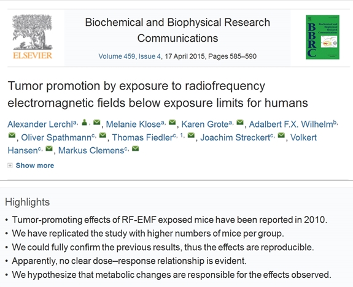This screenshot has width=353, height=287.
Task: Open author Melanie Klose's name link
Action: pyautogui.click(x=133, y=124)
